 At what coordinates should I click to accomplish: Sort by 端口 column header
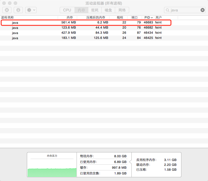coord(134,17)
